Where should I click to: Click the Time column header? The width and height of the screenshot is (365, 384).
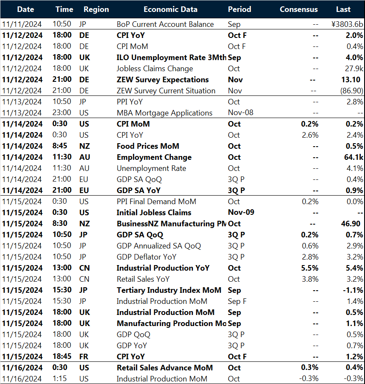pos(64,9)
